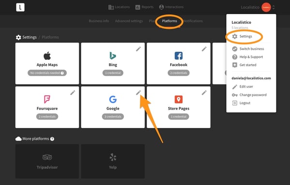Click the Yelp logo
290x185 pixels.
point(113,157)
